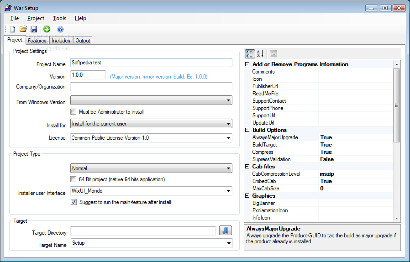Create a new project with the toolbar icon
Viewport: 410px width, 262px height.
pos(13,29)
